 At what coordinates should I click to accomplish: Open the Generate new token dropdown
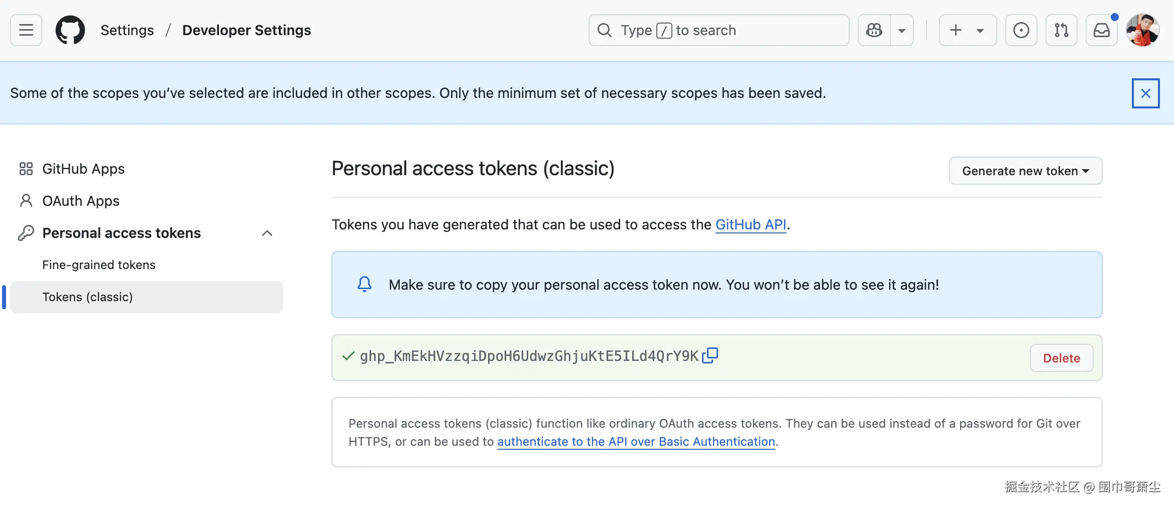pyautogui.click(x=1025, y=171)
